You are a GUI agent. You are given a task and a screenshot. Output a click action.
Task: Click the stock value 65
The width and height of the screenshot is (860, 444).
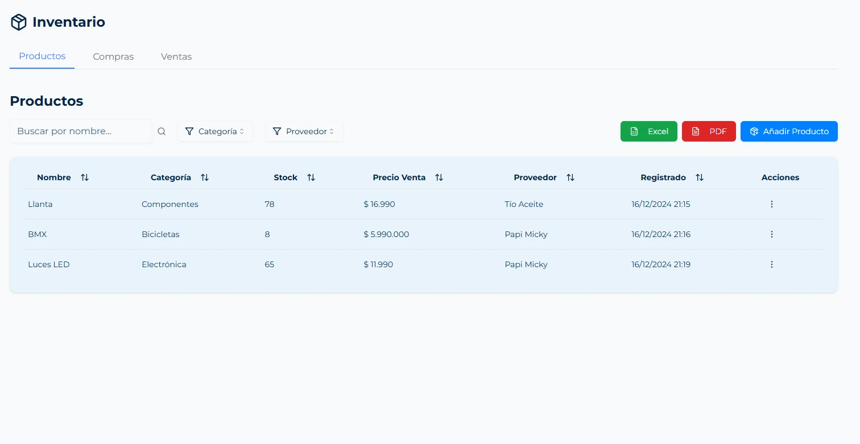[x=270, y=264]
